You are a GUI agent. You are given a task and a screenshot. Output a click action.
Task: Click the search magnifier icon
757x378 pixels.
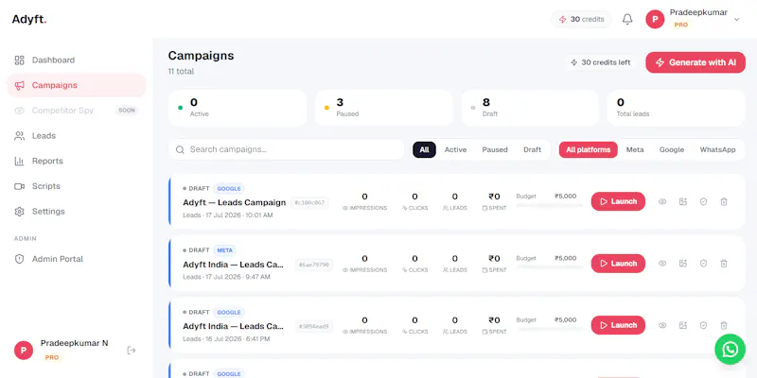pos(180,150)
